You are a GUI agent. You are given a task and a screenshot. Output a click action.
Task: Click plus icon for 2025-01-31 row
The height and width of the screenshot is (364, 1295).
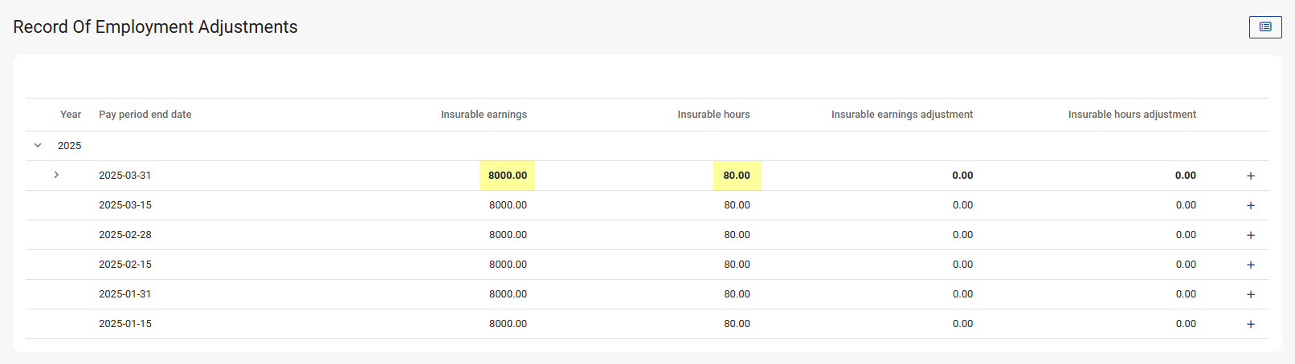tap(1251, 294)
